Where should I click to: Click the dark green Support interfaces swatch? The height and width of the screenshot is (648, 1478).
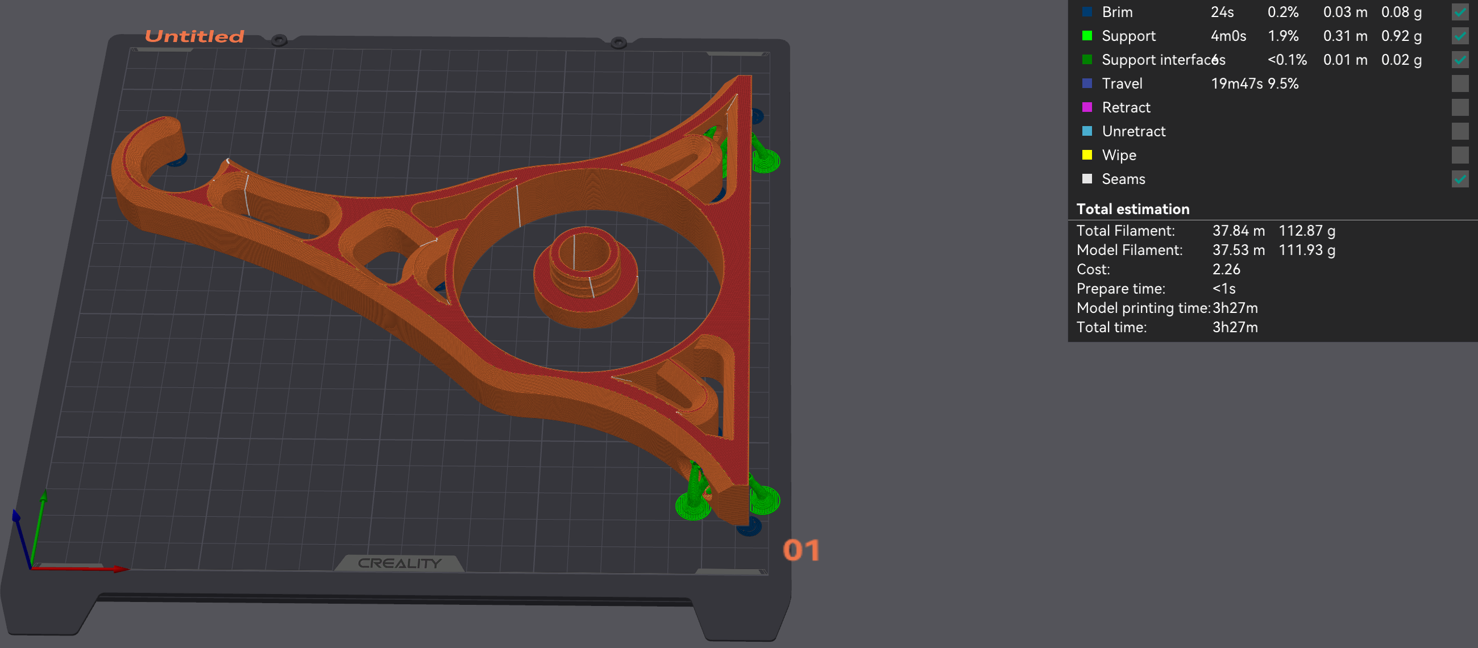(x=1087, y=59)
